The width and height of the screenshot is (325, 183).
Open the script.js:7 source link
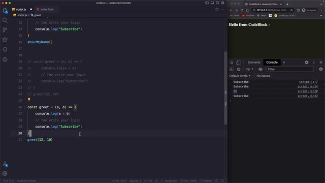[x=308, y=82]
